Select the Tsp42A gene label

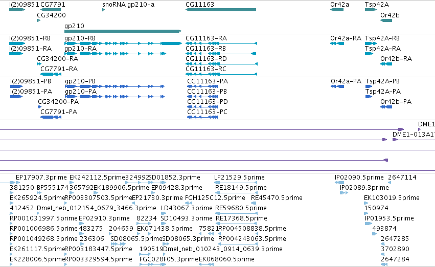377,5
